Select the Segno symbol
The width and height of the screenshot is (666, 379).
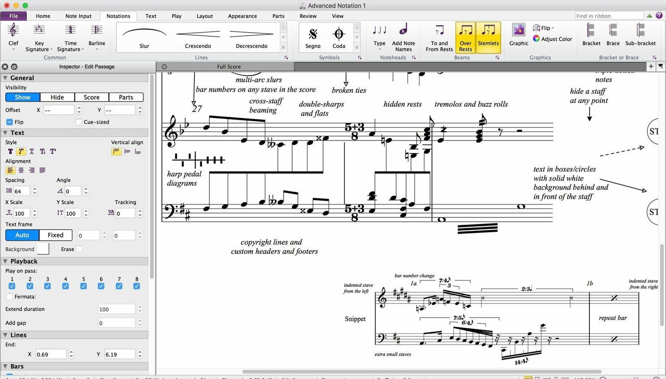(x=313, y=34)
